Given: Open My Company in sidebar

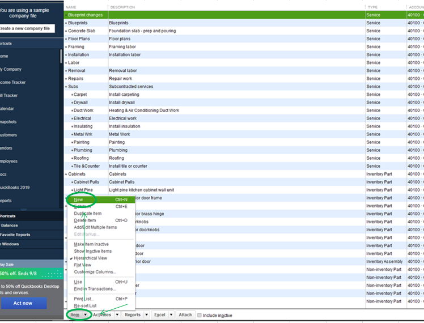Looking at the screenshot, I should pyautogui.click(x=11, y=69).
